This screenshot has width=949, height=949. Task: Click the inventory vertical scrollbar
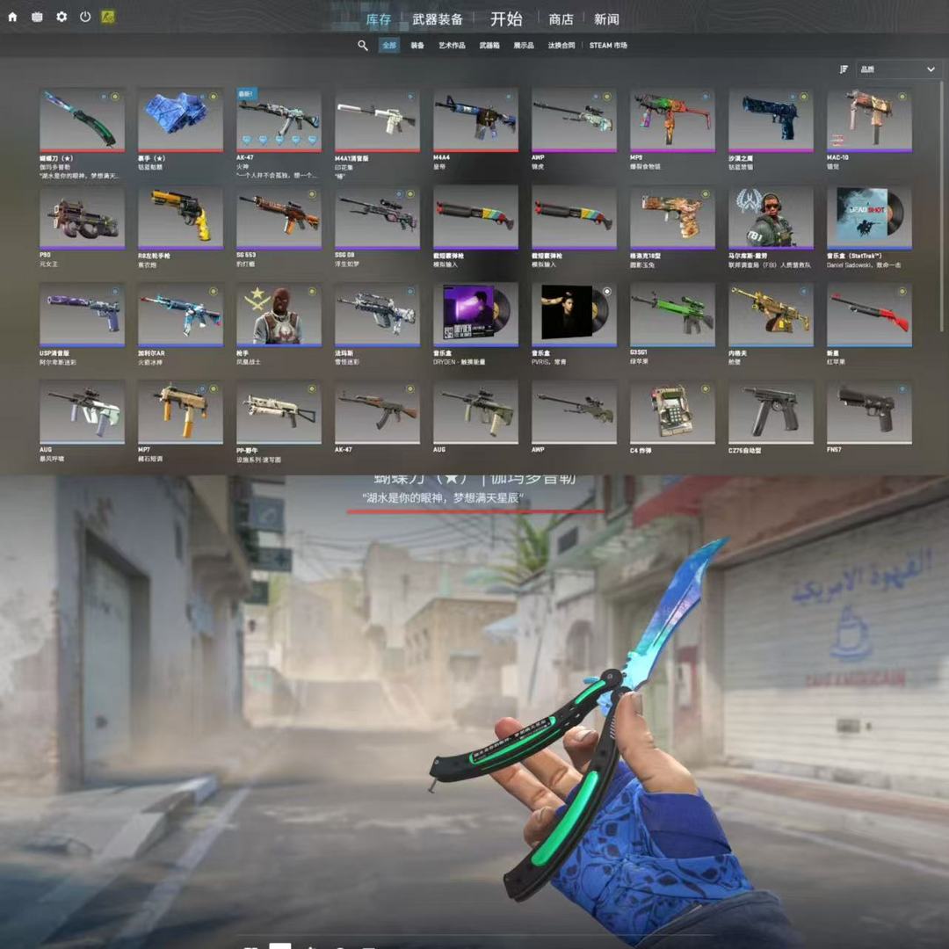pos(942,207)
